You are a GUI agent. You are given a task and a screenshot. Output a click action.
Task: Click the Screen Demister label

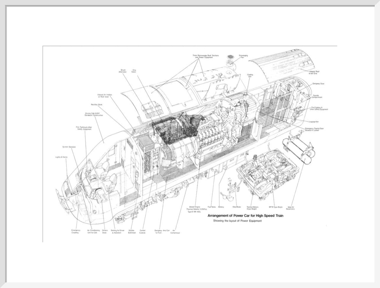point(69,146)
